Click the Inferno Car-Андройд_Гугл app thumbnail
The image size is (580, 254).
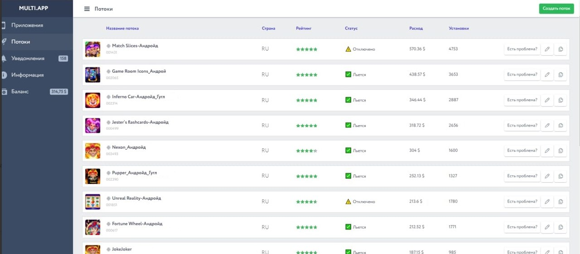click(x=92, y=100)
